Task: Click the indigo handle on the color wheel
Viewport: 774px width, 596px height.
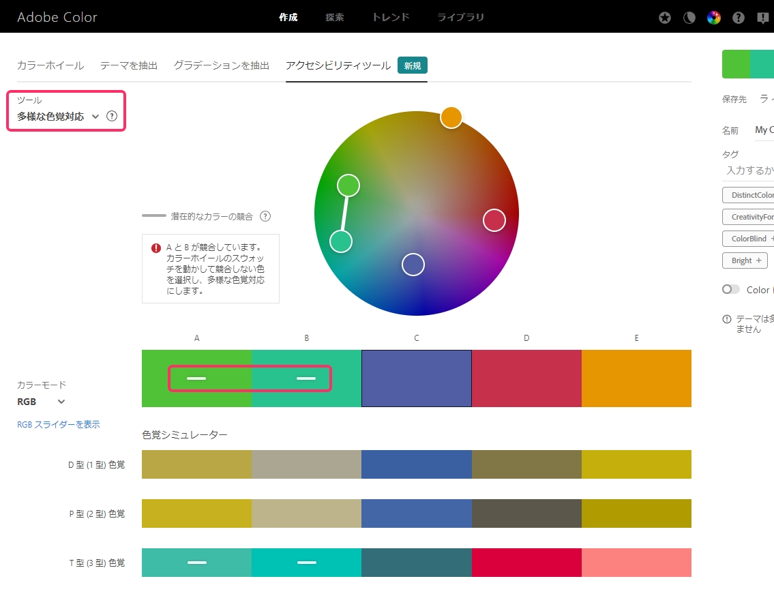Action: [413, 265]
